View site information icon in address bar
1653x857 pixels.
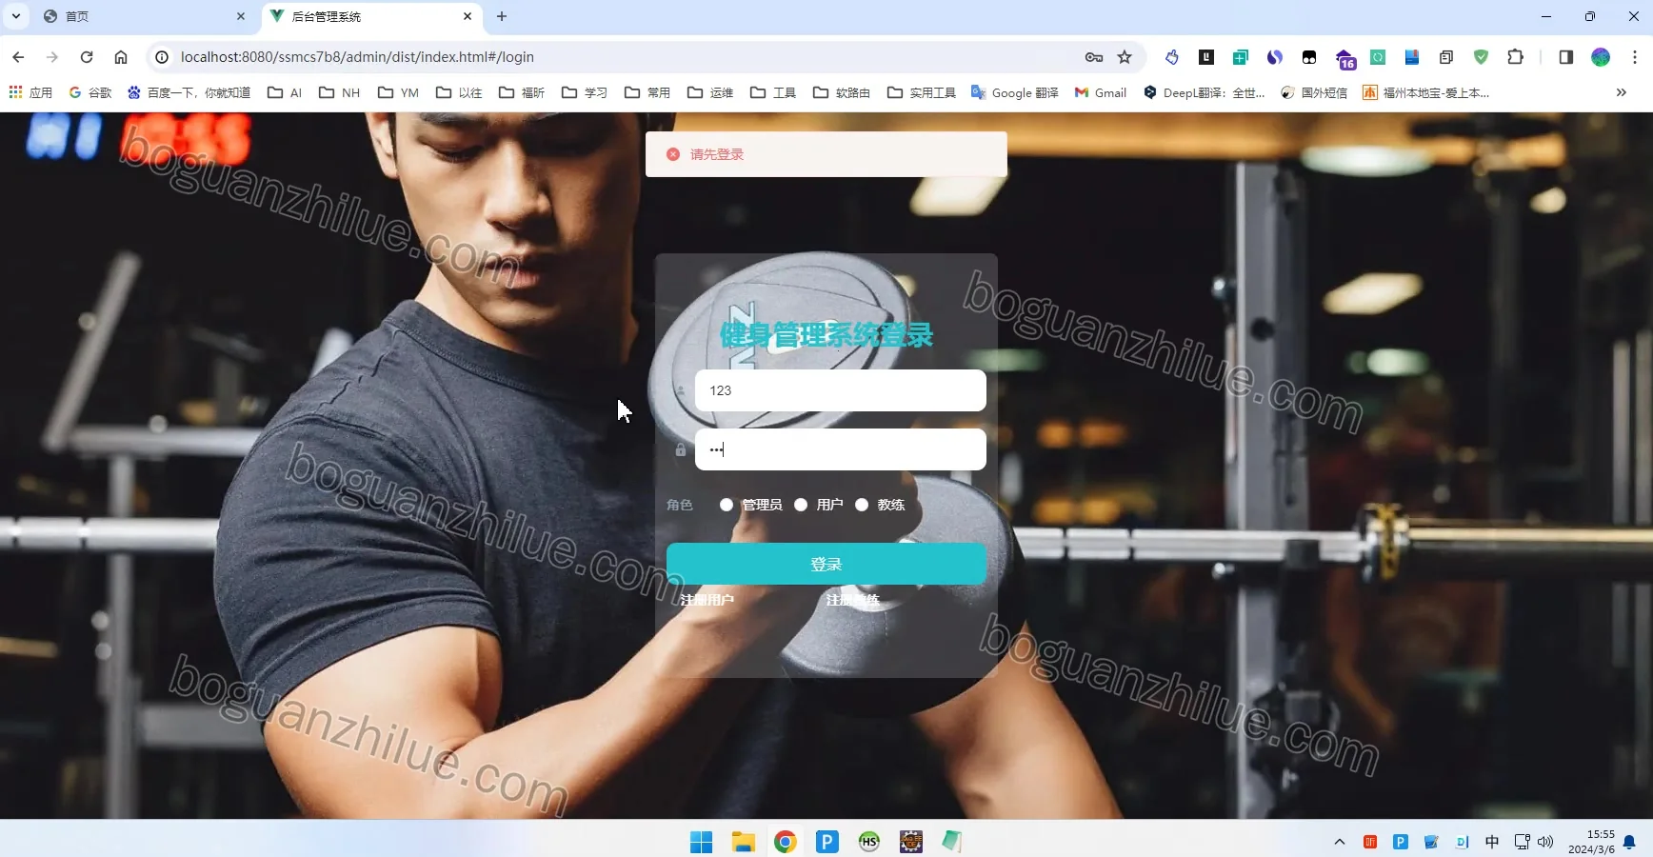click(x=162, y=57)
